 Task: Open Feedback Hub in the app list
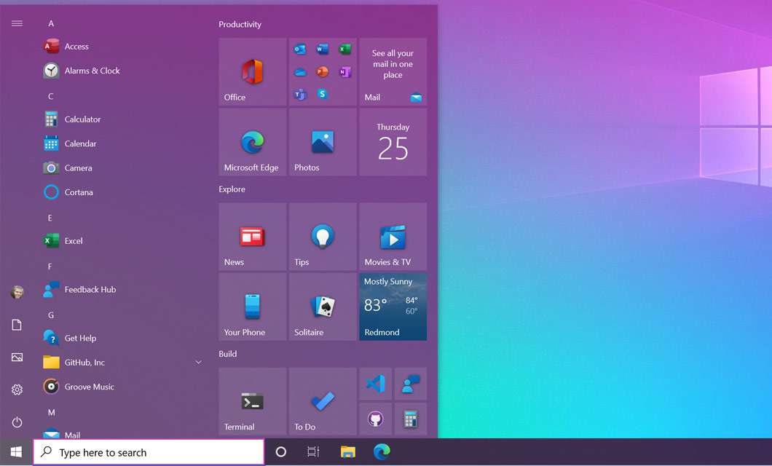tap(123, 289)
